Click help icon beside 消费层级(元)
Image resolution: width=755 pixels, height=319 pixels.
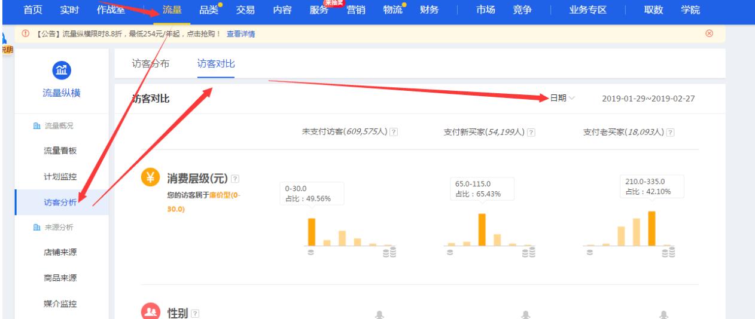coord(235,179)
